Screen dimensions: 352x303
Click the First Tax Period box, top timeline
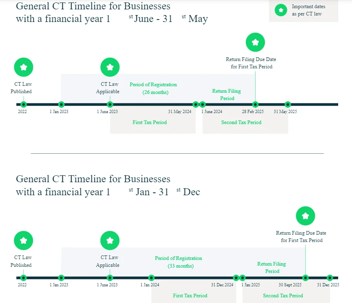tap(153, 120)
